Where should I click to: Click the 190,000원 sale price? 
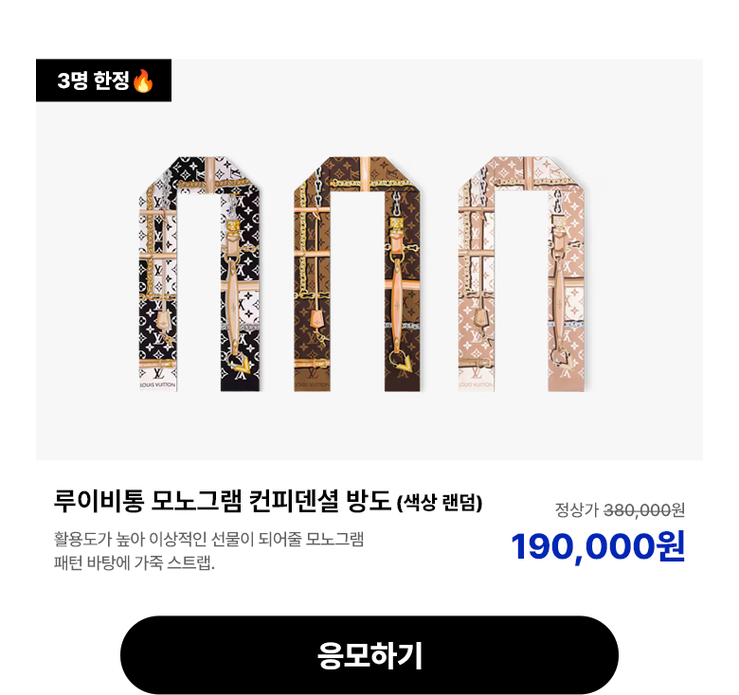tap(598, 546)
